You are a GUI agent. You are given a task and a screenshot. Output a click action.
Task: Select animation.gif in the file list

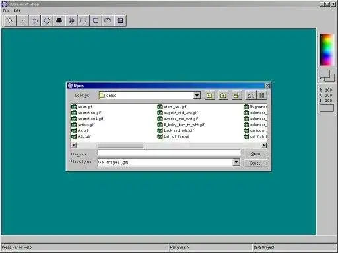click(89, 113)
